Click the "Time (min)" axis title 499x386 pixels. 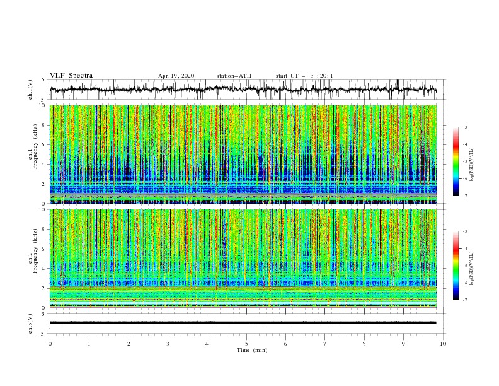coord(252,350)
